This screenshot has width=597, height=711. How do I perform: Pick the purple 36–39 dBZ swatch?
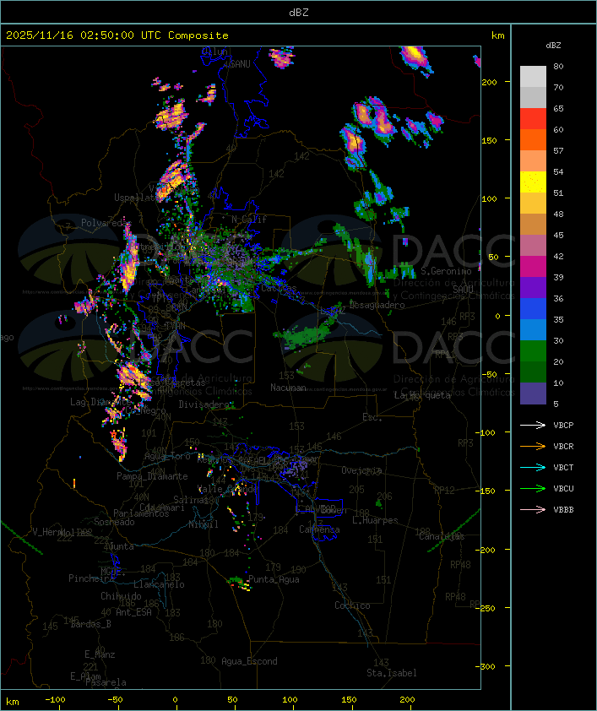coord(533,287)
